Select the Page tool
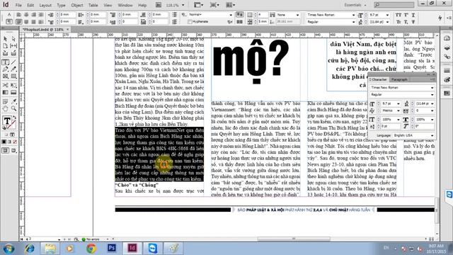The height and width of the screenshot is (255, 453). tap(6, 45)
